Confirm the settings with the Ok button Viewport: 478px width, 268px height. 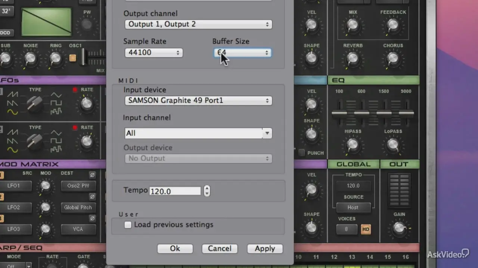point(175,249)
